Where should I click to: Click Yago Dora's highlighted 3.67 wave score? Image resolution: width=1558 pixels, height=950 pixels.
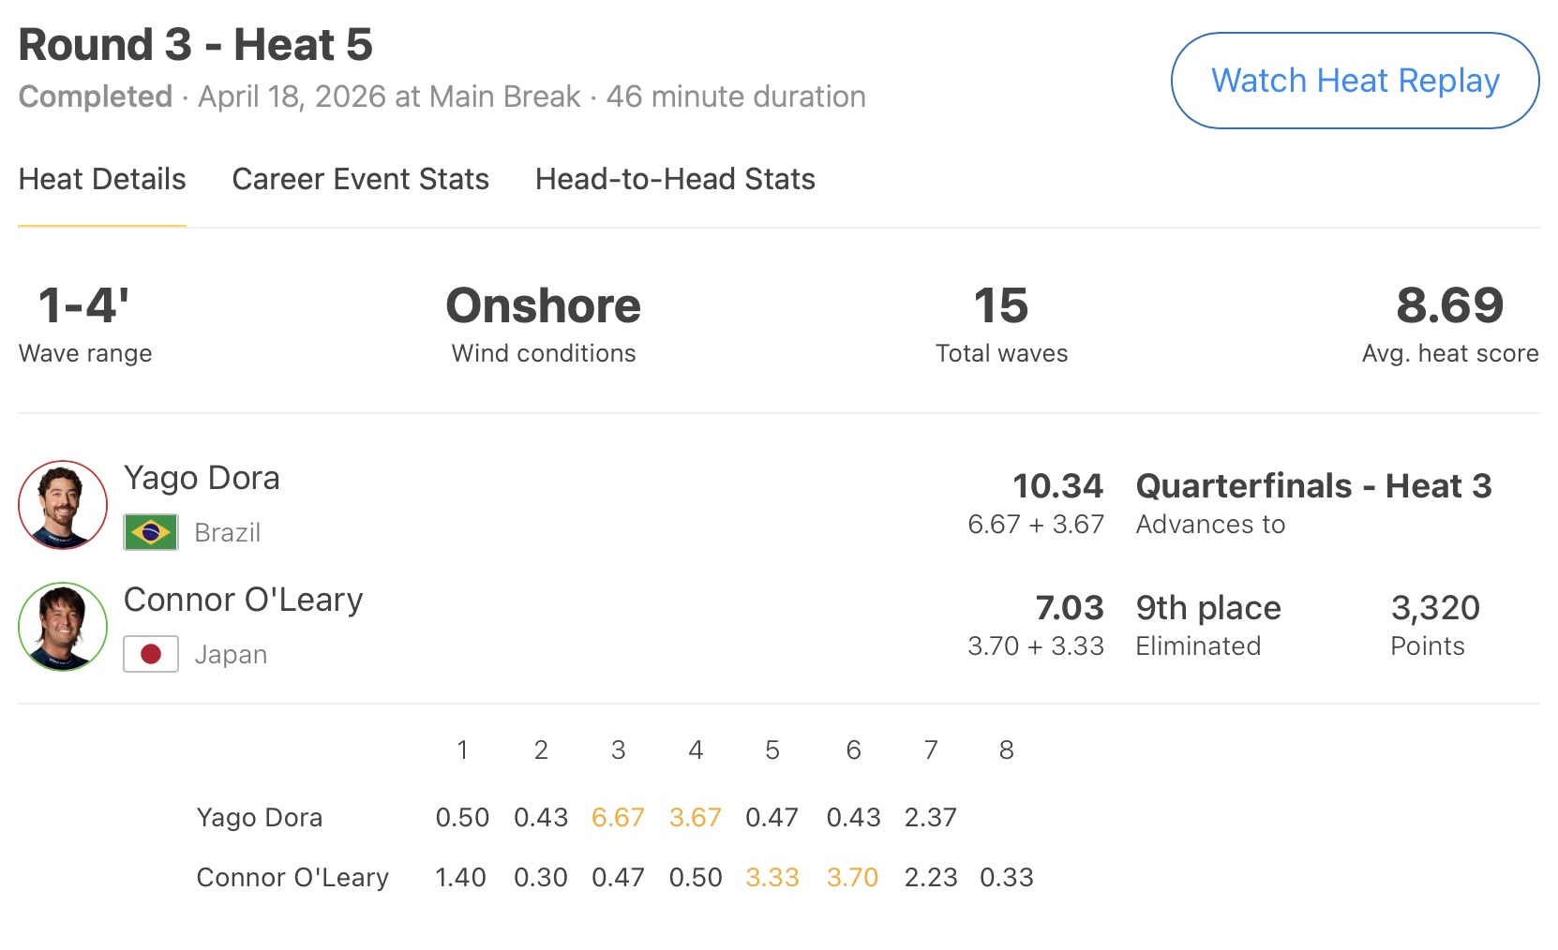[x=695, y=818]
